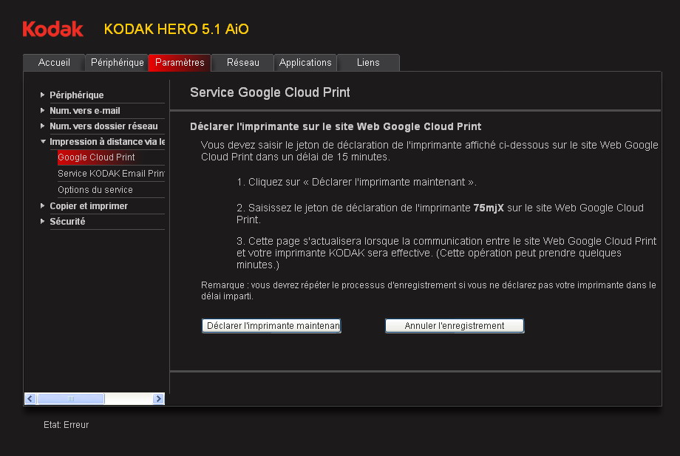Image resolution: width=680 pixels, height=456 pixels.
Task: Open the Réseau tab
Action: pyautogui.click(x=242, y=63)
